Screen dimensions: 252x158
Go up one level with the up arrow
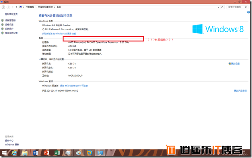pos(16,7)
